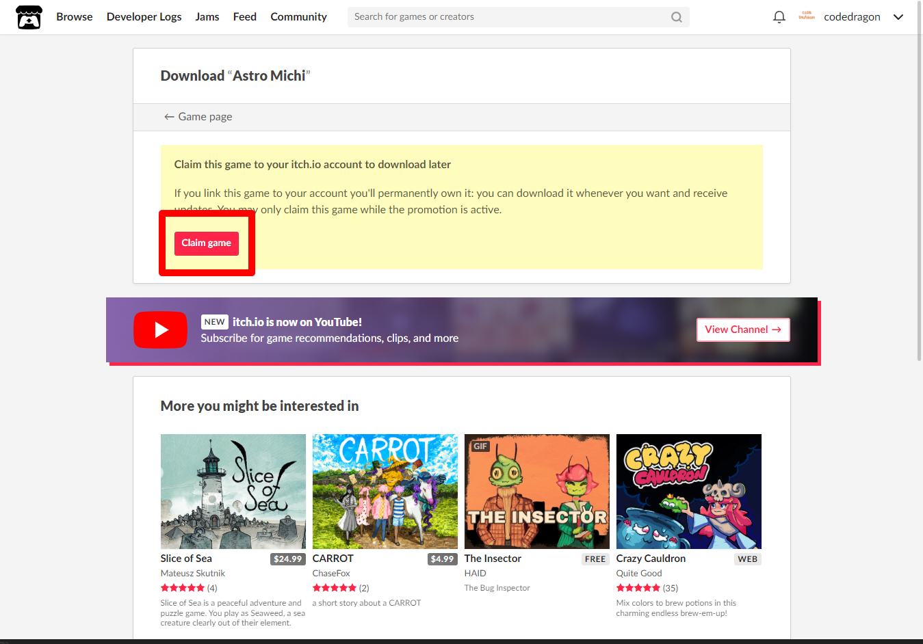Click Slice of Sea star rating

pos(183,588)
